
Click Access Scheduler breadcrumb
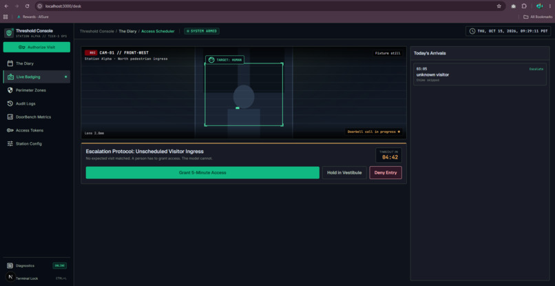(158, 31)
